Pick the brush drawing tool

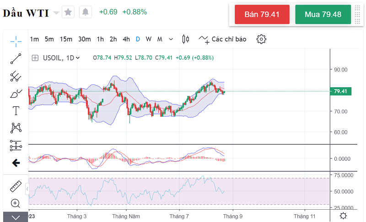pos(16,94)
